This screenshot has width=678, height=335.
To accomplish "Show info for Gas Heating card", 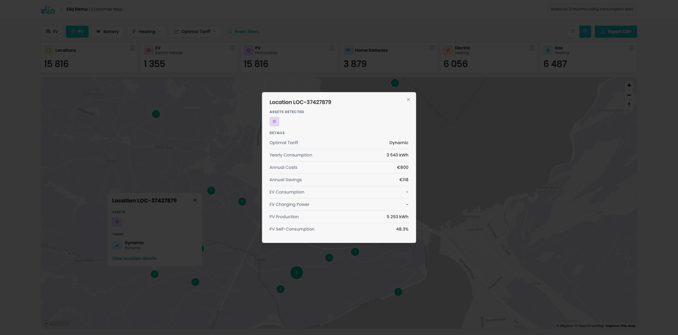I will [632, 48].
